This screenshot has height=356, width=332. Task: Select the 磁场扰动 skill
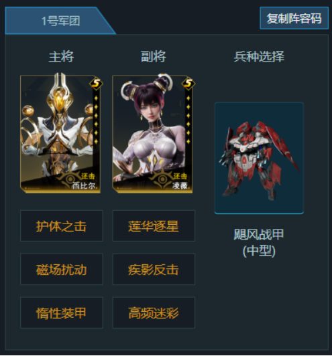(x=62, y=269)
